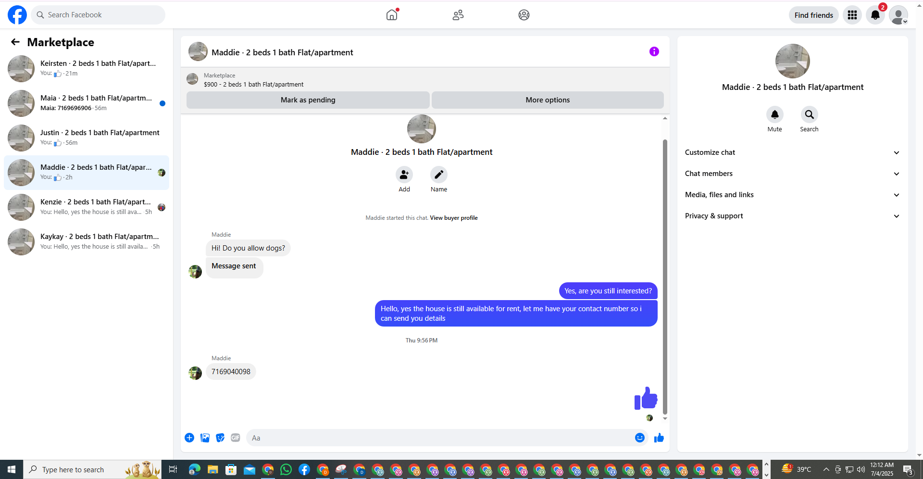The image size is (923, 479).
Task: Click the sent large thumbs-up message
Action: point(646,398)
